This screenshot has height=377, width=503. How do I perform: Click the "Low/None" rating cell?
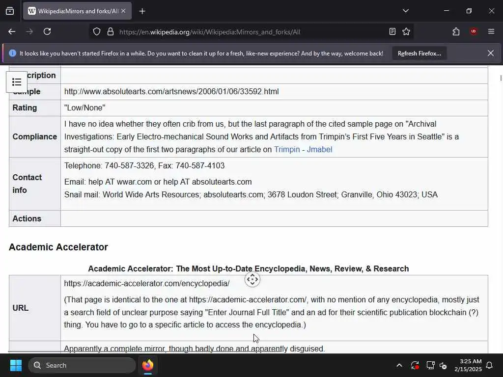(274, 108)
